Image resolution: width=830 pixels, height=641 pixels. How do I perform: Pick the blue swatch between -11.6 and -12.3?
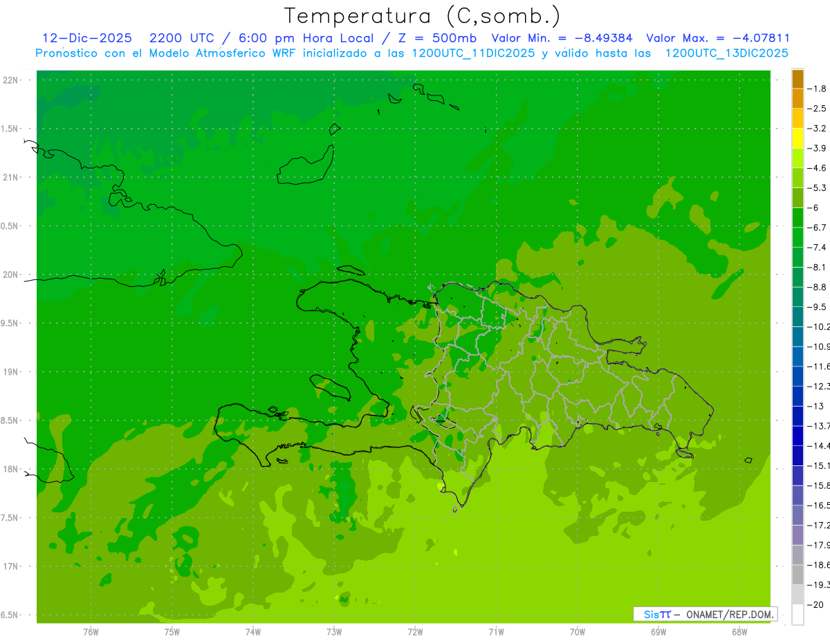point(798,376)
